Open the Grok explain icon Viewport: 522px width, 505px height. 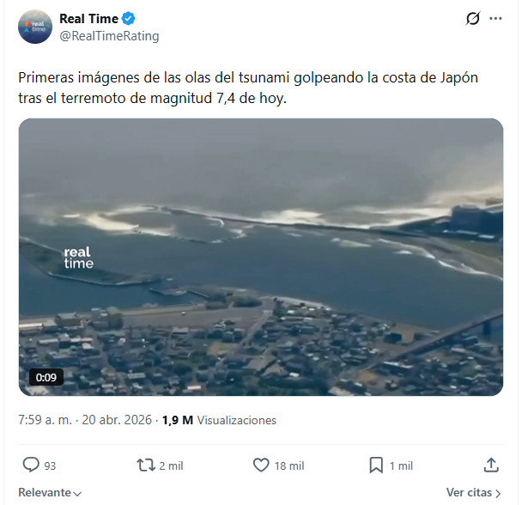click(x=473, y=19)
